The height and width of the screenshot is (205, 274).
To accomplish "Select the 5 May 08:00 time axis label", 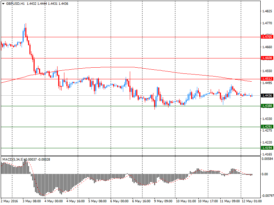I will tap(97, 201).
